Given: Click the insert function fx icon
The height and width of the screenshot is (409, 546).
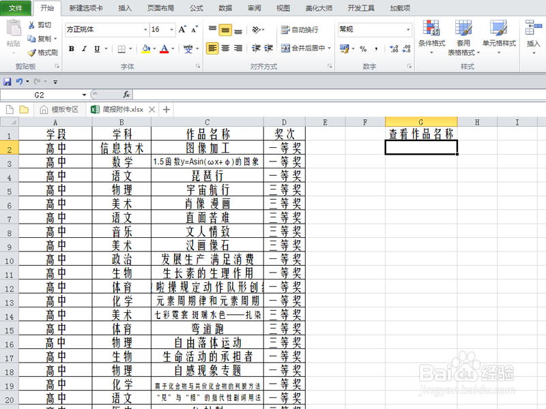Looking at the screenshot, I should [126, 95].
